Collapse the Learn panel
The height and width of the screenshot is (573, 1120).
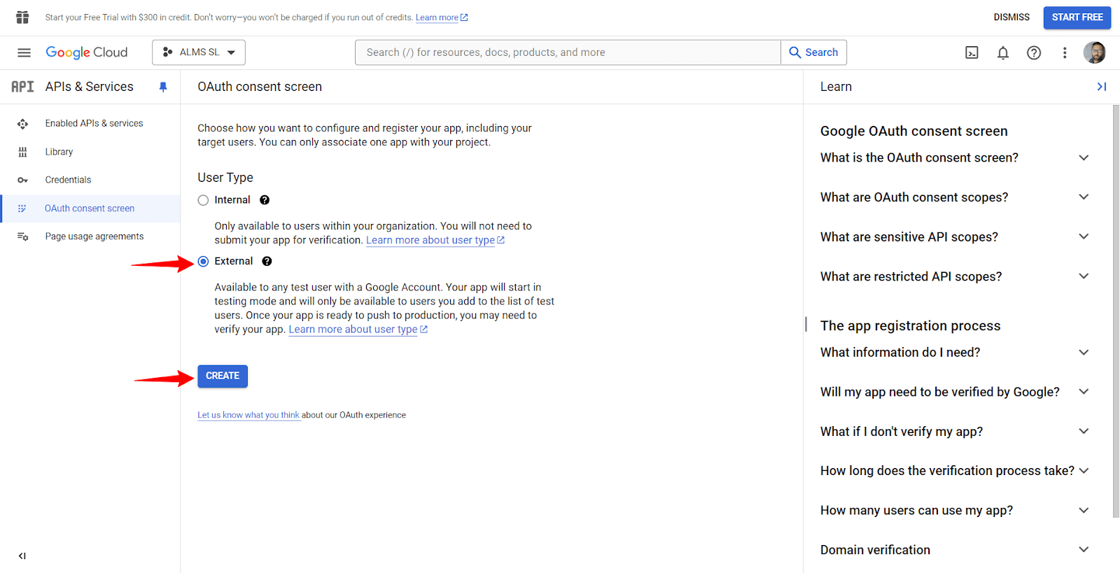1101,87
